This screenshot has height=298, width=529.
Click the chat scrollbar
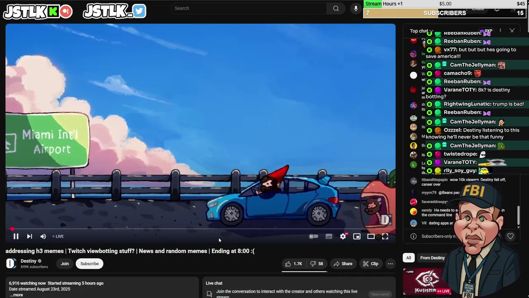point(518,215)
